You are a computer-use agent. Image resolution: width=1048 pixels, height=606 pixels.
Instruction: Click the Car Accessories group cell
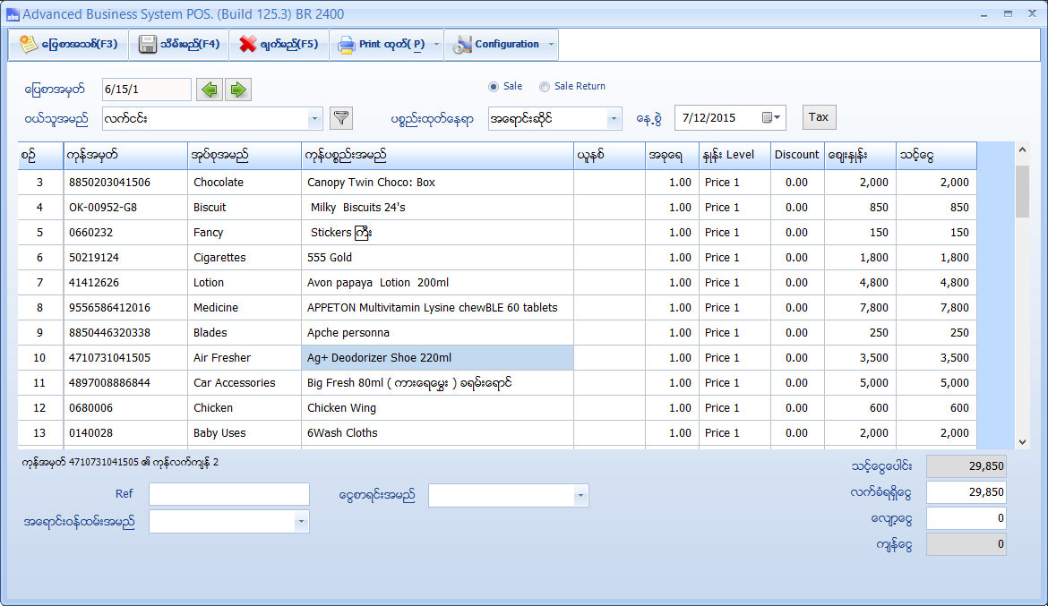click(x=245, y=383)
